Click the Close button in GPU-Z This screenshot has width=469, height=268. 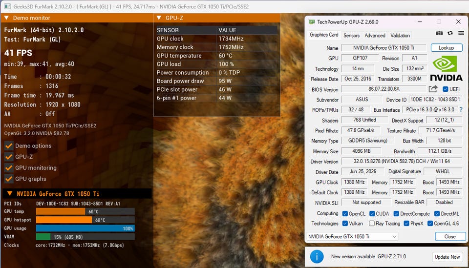450,236
